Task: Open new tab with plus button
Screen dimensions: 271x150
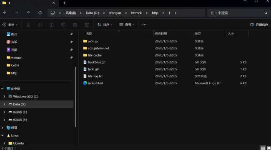Action: [64, 3]
